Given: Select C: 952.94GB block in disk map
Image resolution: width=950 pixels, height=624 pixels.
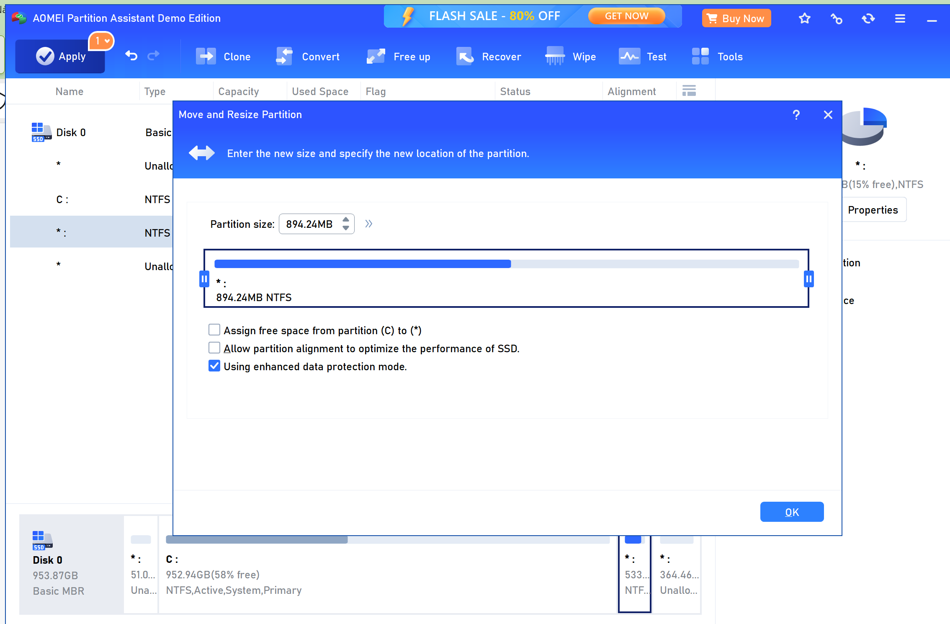Looking at the screenshot, I should pyautogui.click(x=388, y=574).
